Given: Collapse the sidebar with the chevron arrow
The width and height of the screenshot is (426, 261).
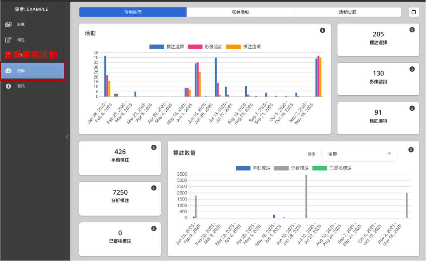Looking at the screenshot, I should point(67,137).
